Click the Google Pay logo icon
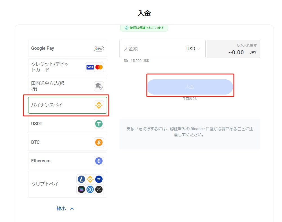Viewport: 282px width, 222px height. [99, 49]
